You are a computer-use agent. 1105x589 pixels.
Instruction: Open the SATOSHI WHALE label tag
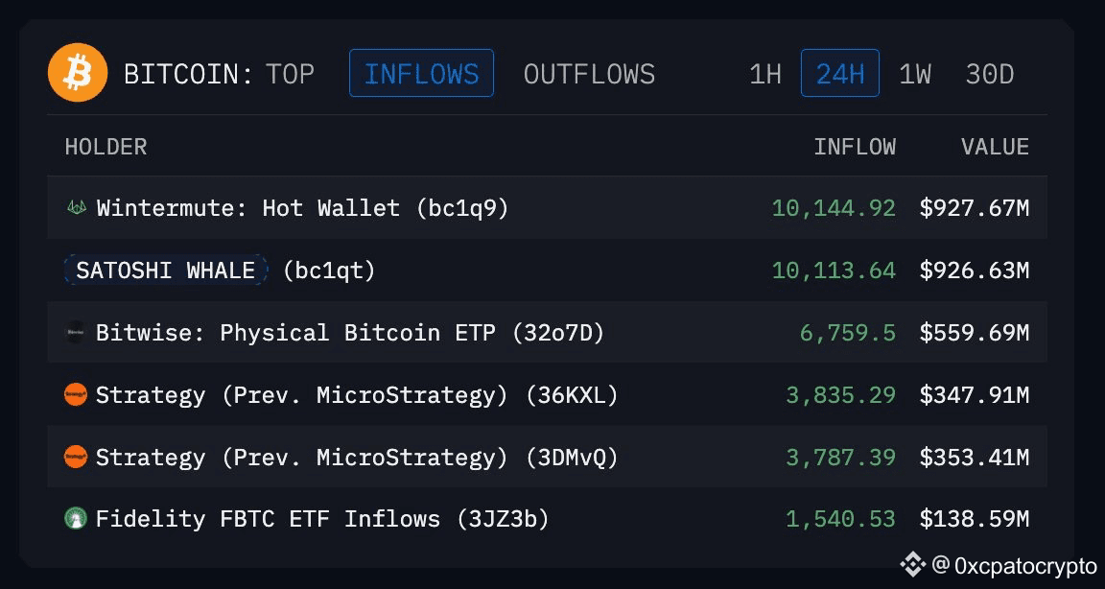pos(166,270)
